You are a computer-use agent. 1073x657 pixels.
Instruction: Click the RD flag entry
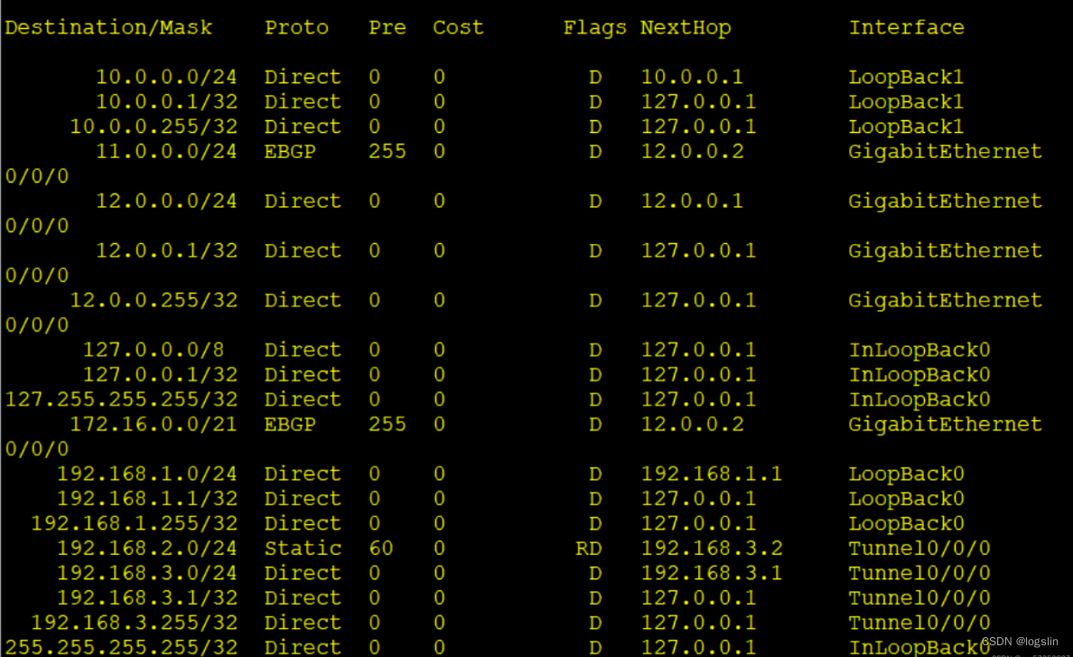click(589, 549)
